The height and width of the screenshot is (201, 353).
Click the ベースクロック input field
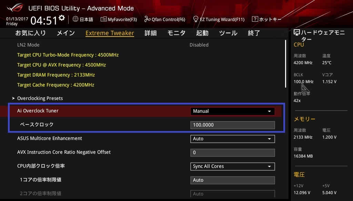tap(233, 125)
